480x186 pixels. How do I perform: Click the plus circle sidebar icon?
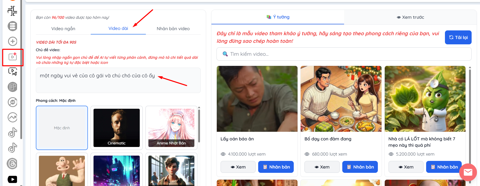pos(12,41)
